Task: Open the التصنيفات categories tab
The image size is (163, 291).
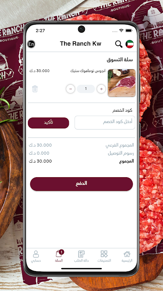Action: (x=104, y=256)
